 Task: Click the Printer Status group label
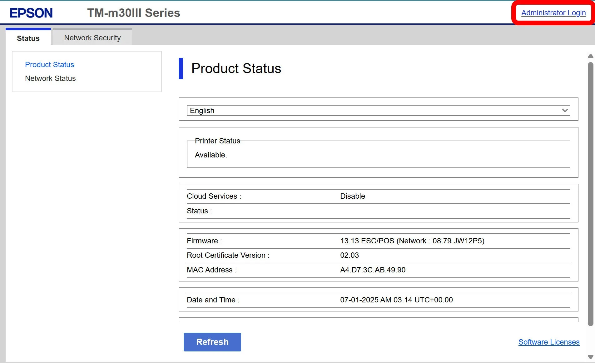pyautogui.click(x=217, y=141)
